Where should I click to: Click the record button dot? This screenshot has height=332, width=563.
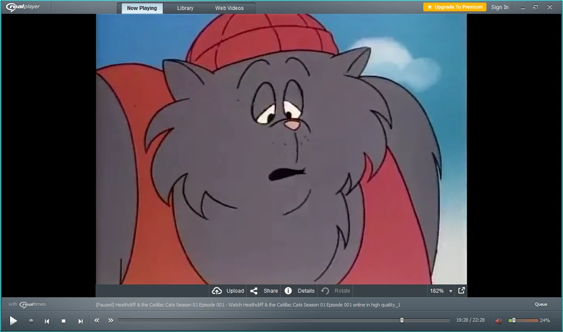[31, 321]
